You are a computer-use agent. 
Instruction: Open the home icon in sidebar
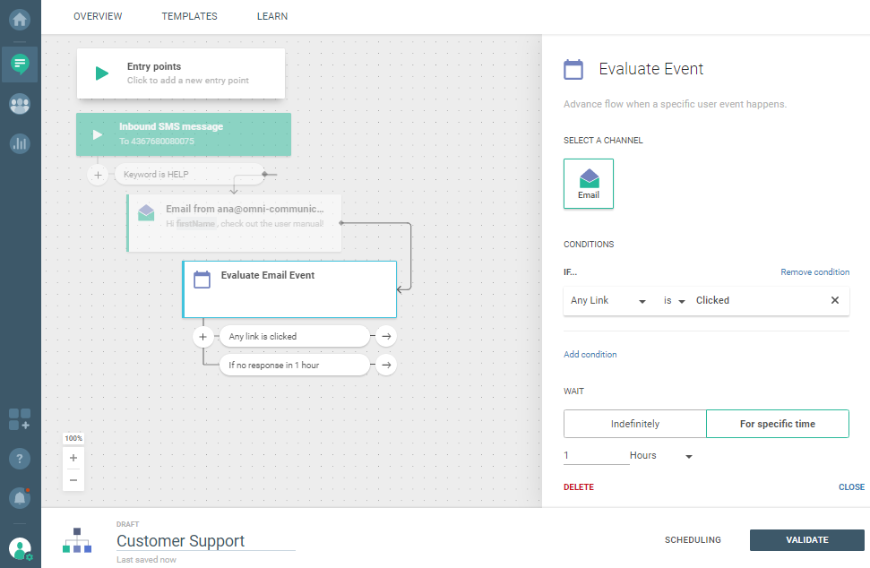point(20,18)
